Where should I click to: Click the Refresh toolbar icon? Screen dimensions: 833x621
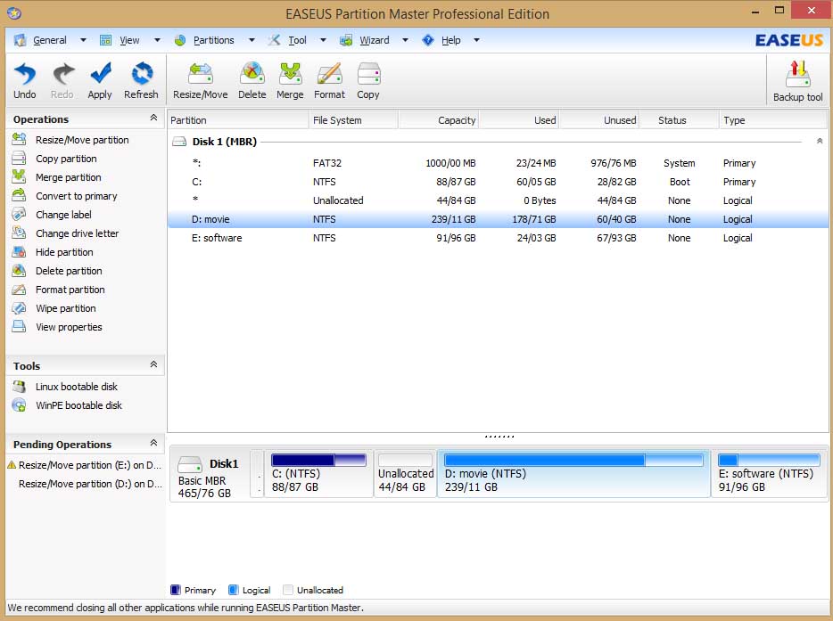141,80
